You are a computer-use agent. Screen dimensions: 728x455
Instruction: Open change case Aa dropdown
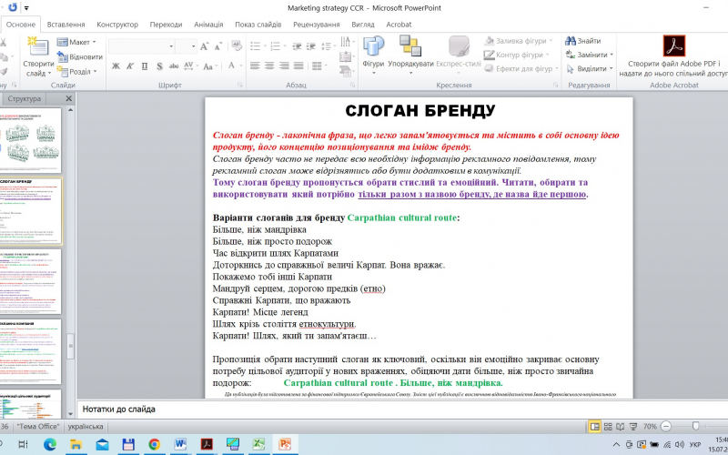(209, 66)
